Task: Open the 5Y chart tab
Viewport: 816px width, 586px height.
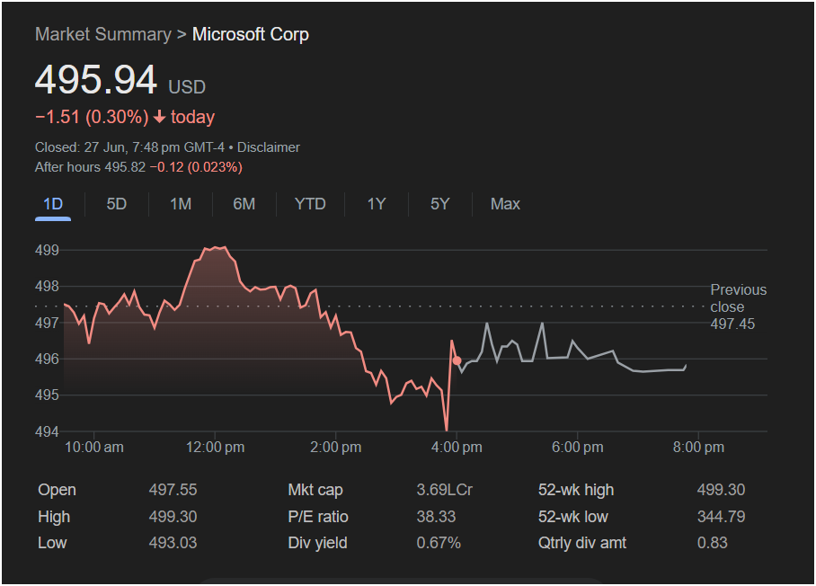Action: pos(439,204)
